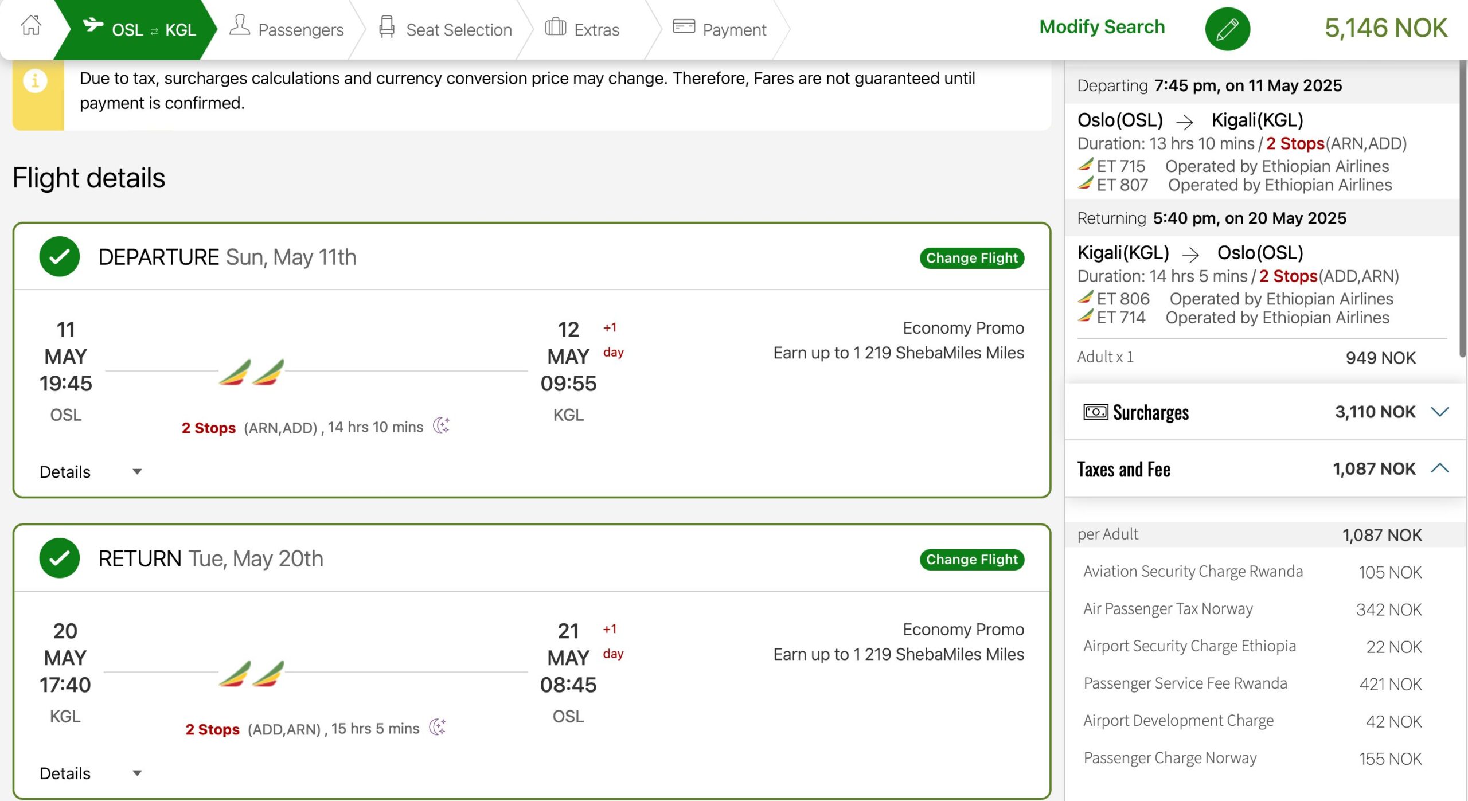Open the Passengers step tab
This screenshot has width=1468, height=801.
[287, 29]
